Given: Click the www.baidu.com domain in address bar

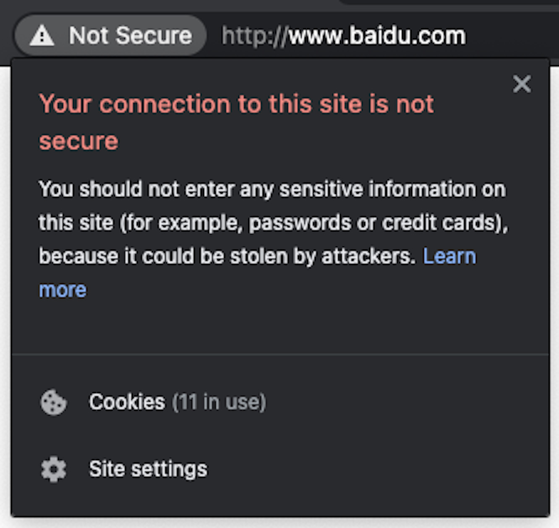Looking at the screenshot, I should (x=377, y=36).
